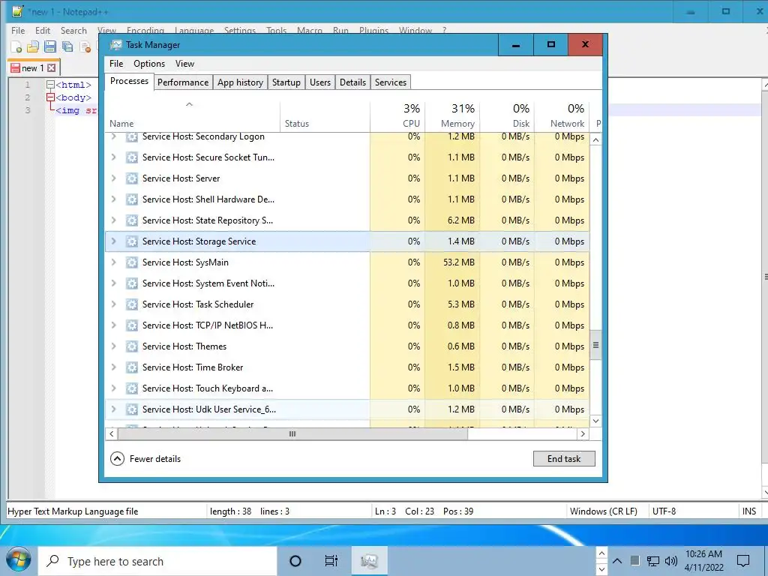This screenshot has height=576, width=768.
Task: Expand Service Host: Task Scheduler
Action: point(114,304)
